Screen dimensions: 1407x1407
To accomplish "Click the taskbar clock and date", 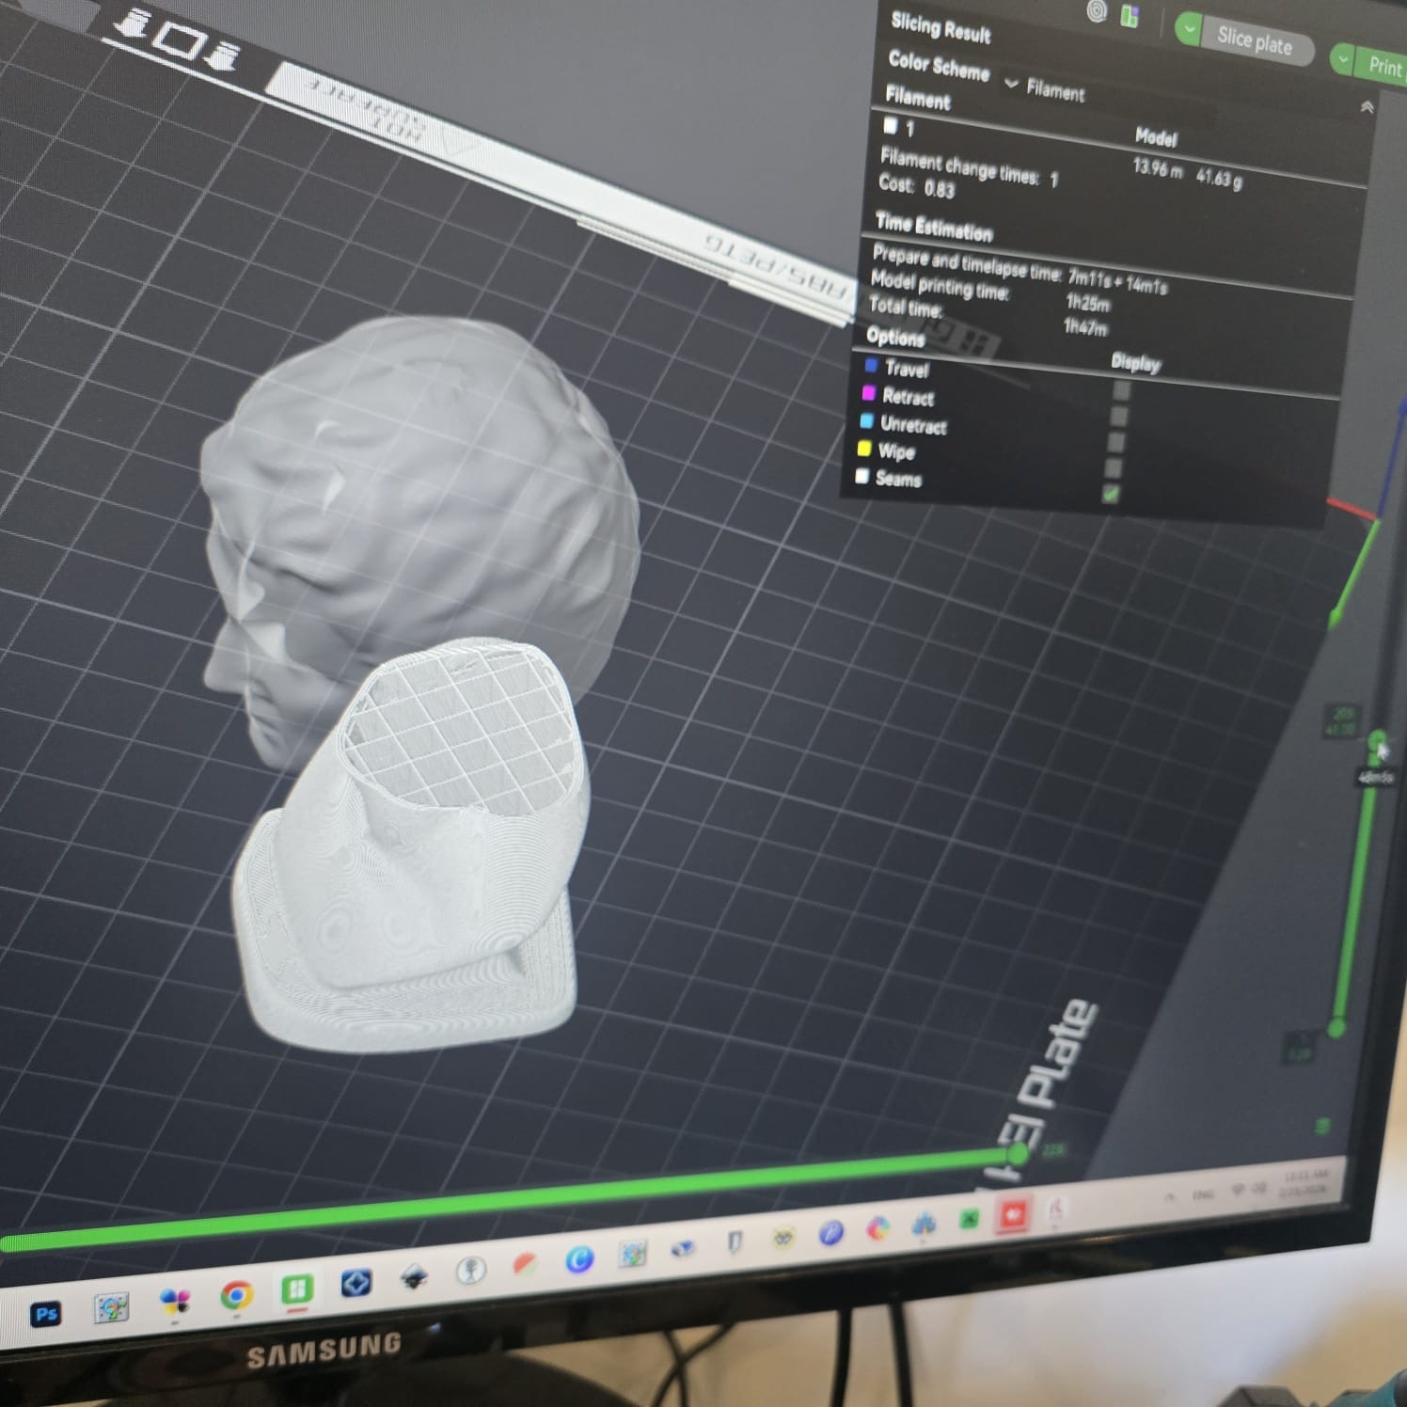I will (x=1304, y=1181).
